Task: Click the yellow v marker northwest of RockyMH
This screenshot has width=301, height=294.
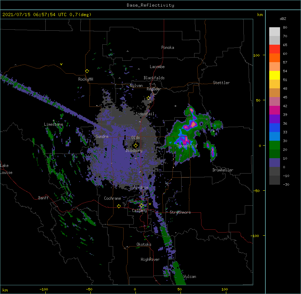Action: tap(61, 64)
